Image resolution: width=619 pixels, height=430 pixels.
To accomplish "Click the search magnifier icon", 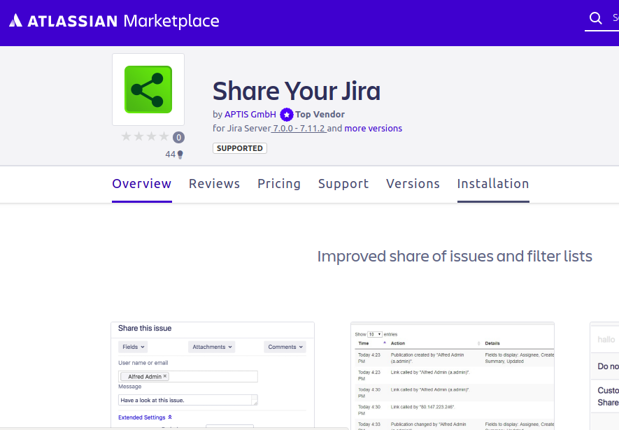I will (x=595, y=18).
